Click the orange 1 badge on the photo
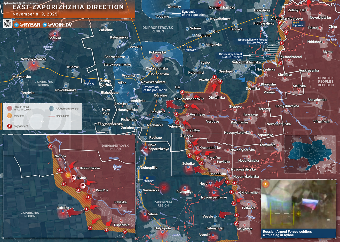 (x=265, y=184)
